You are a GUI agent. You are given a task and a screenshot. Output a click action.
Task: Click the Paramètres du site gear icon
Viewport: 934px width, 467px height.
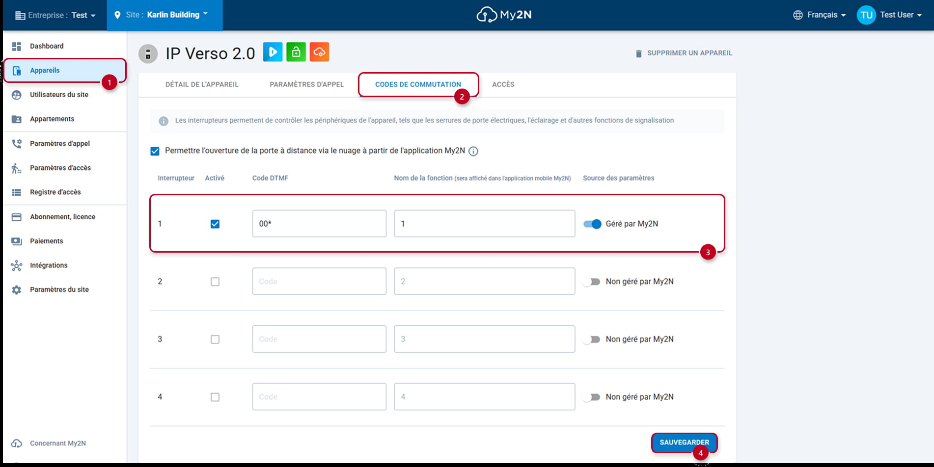point(17,290)
